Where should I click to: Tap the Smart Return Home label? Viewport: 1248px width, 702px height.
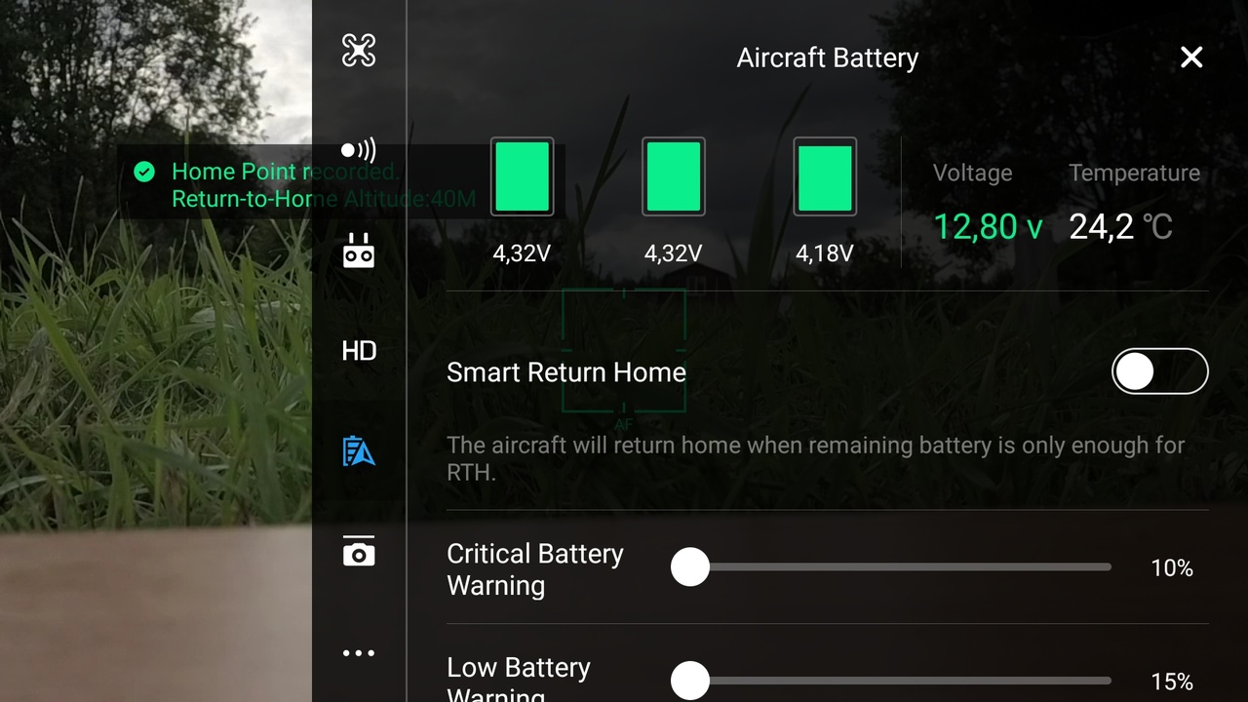tap(566, 372)
